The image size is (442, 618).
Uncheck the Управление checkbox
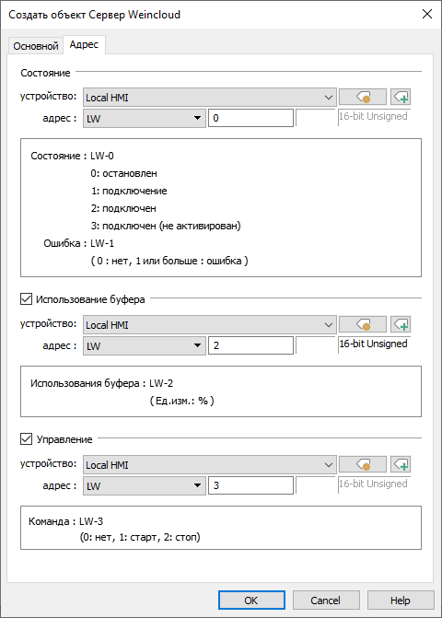pyautogui.click(x=26, y=438)
